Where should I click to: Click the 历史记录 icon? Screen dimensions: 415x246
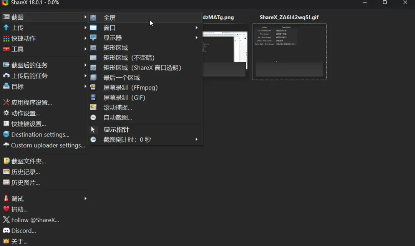6,172
